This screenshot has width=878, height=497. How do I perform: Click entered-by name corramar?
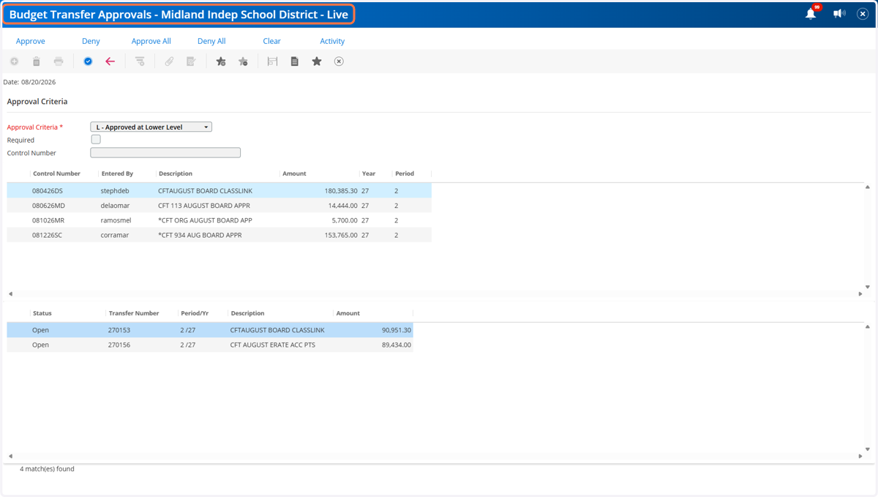coord(116,235)
